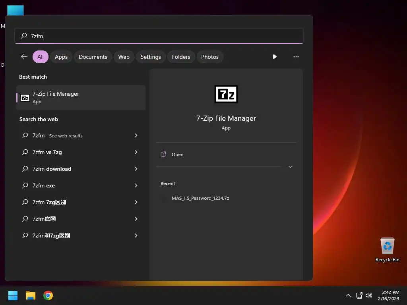Click the search icon beside '7zfm download'
This screenshot has height=305, width=407.
25,169
